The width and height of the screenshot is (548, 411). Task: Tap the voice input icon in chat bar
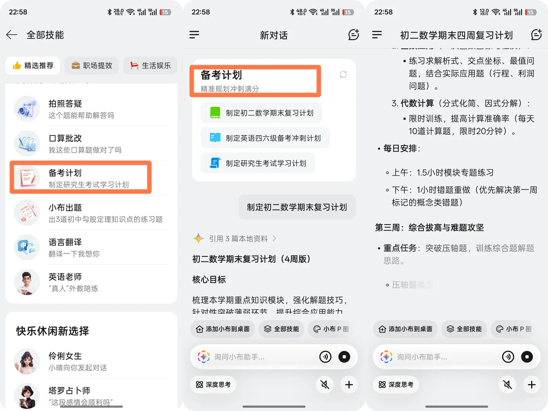coord(325,357)
